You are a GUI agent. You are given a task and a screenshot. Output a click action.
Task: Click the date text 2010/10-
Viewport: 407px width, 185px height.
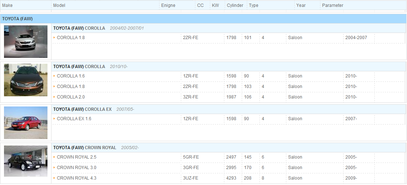(x=119, y=67)
